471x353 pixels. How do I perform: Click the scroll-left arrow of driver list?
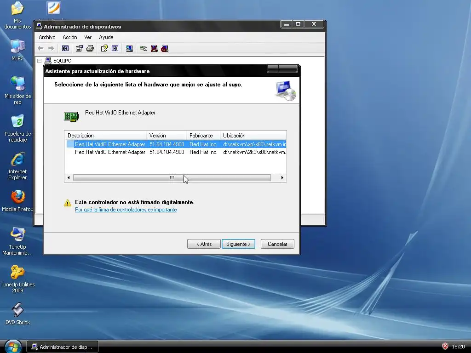[69, 177]
